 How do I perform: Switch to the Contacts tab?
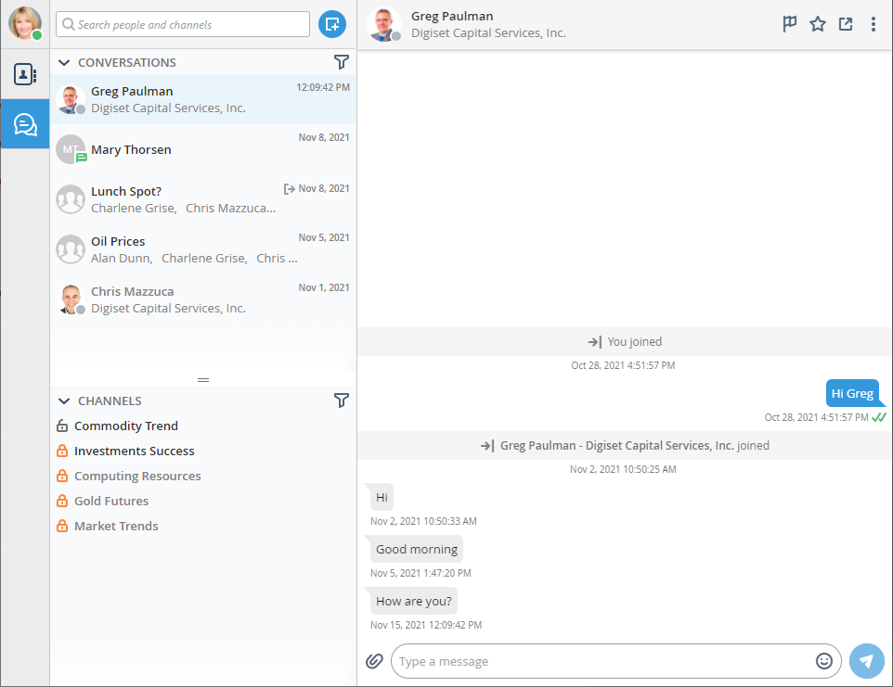(25, 74)
